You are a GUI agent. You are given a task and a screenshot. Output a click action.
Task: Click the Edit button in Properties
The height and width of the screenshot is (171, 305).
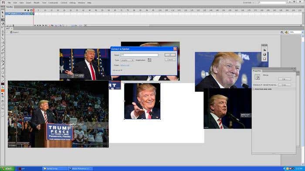click(x=285, y=79)
